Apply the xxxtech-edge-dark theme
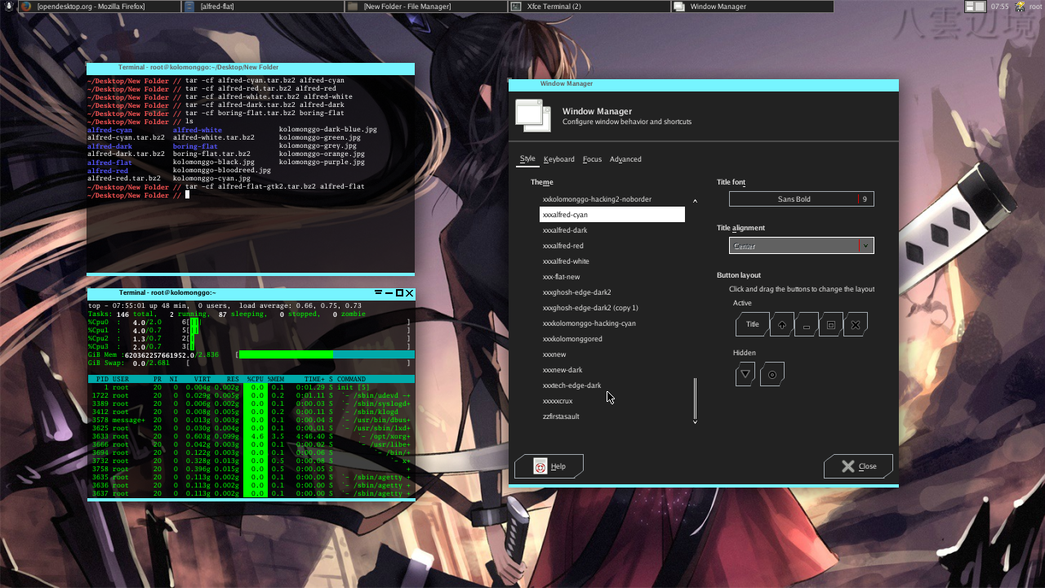Viewport: 1045px width, 588px height. 612,385
